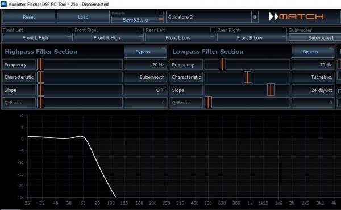Click the Guidatore 2 setup name field

pyautogui.click(x=209, y=17)
